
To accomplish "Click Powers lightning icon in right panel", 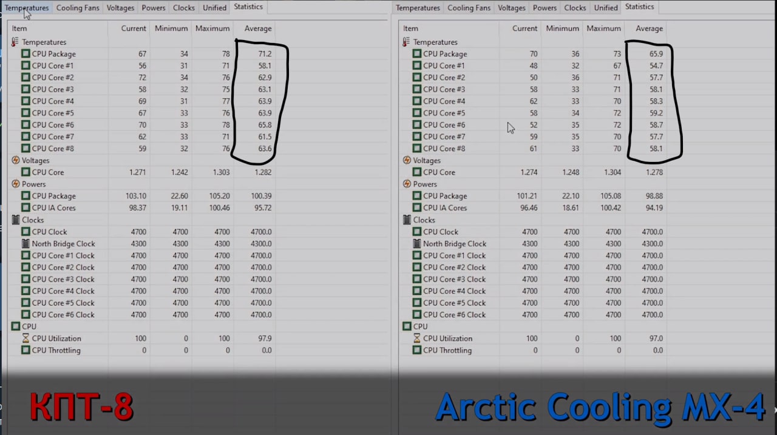I will 407,184.
